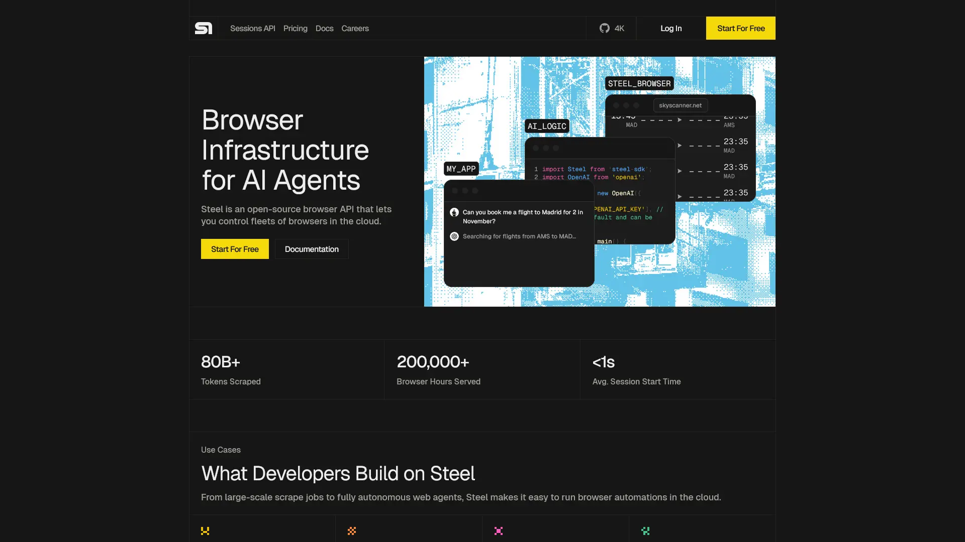This screenshot has height=542, width=965.
Task: Click the yellow pixel icon in first use case
Action: click(x=205, y=531)
